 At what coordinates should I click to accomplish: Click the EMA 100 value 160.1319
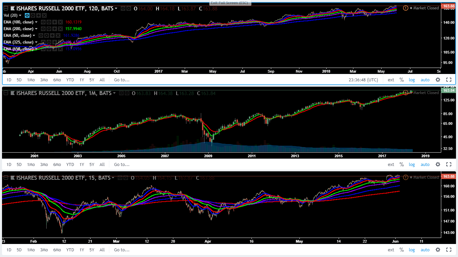click(x=73, y=22)
